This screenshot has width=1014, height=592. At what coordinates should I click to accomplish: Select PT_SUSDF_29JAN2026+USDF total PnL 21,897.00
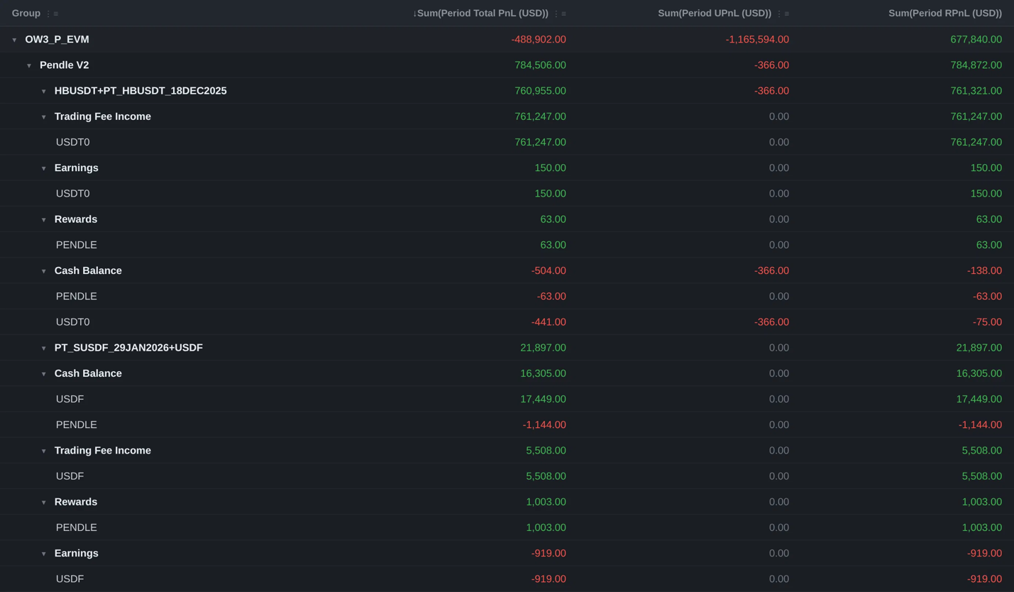(x=543, y=348)
